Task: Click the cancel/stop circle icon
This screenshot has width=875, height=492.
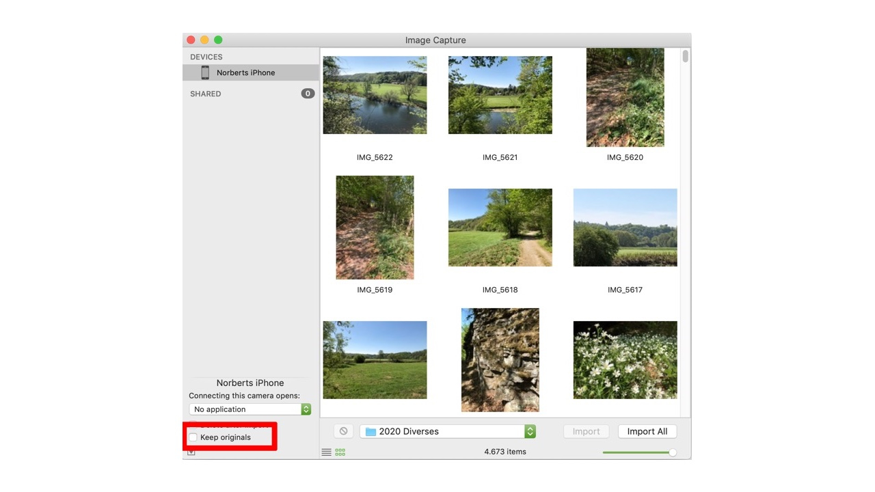Action: tap(343, 431)
